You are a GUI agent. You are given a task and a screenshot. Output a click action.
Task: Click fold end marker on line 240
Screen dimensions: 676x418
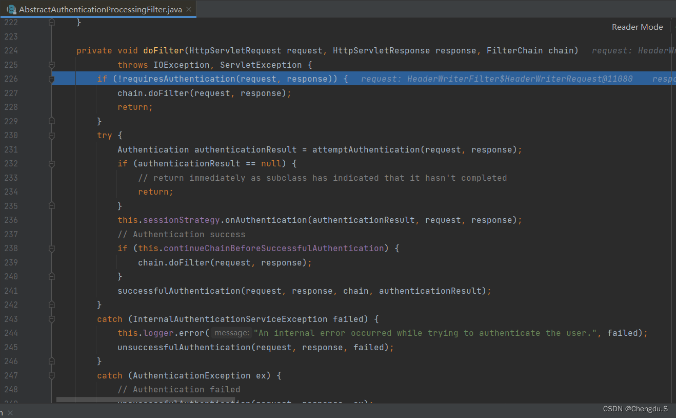point(51,277)
